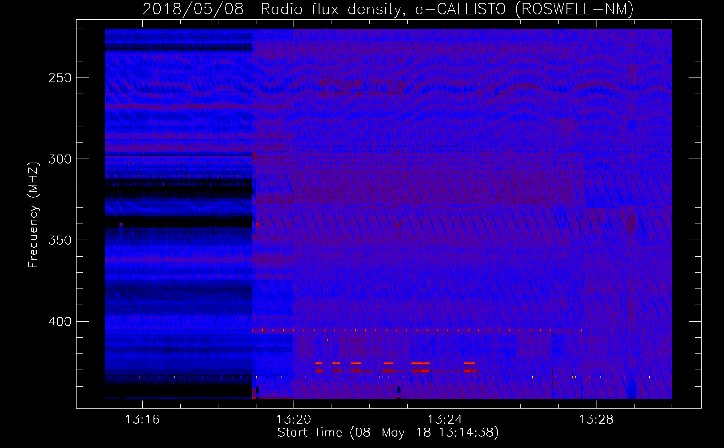Screen dimensions: 724x448
Task: Click the 300 frequency tick label
Action: point(60,159)
